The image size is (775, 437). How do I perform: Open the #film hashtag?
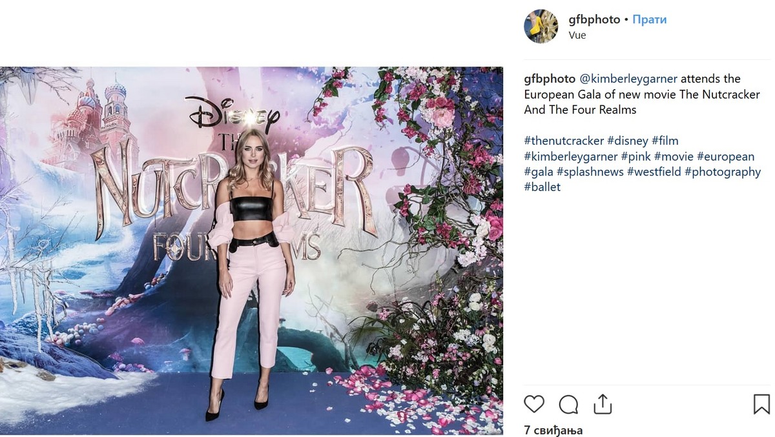(x=665, y=141)
